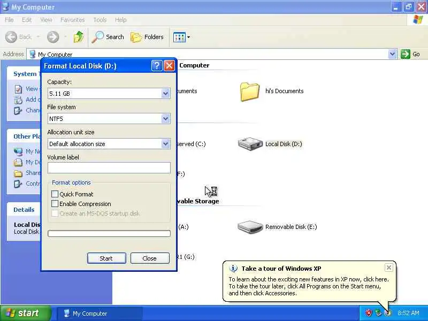Click the Volume label text field

coord(109,167)
